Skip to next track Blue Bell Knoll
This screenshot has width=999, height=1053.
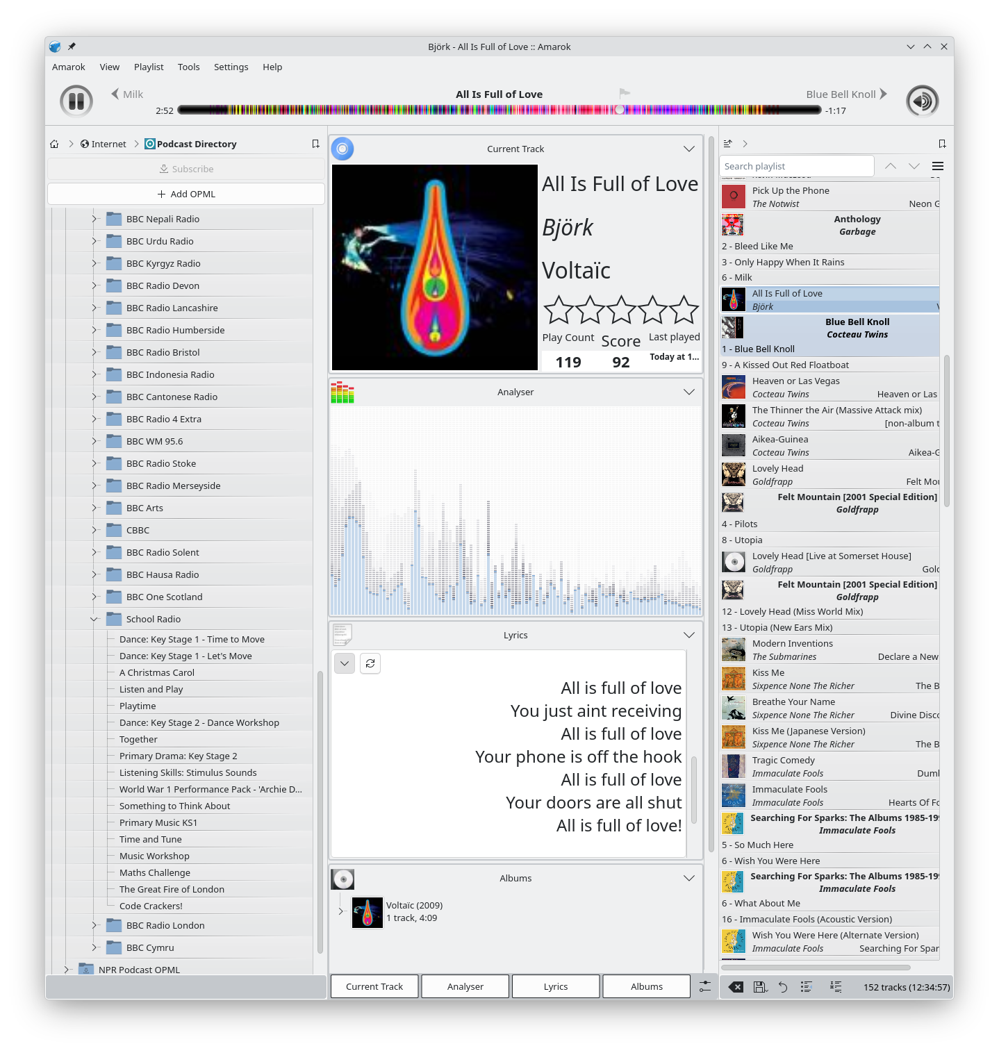click(x=846, y=94)
